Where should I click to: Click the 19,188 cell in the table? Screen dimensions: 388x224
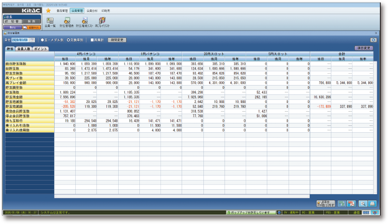click(x=65, y=121)
